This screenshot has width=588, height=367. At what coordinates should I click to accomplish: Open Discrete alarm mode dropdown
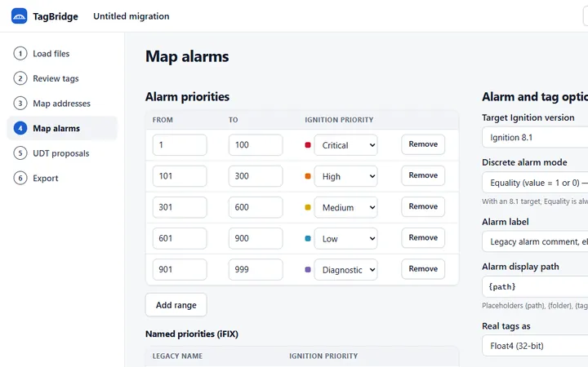pyautogui.click(x=535, y=183)
